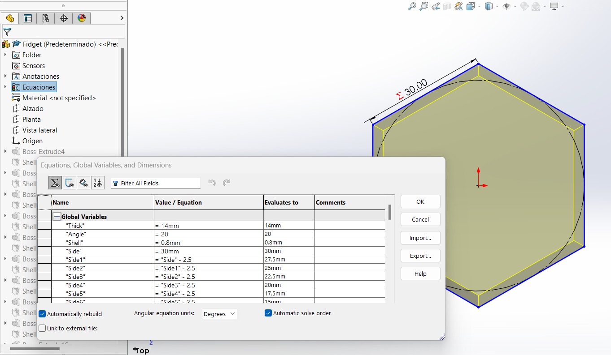Click the redo arrow in equations dialog
611x355 pixels.
227,183
